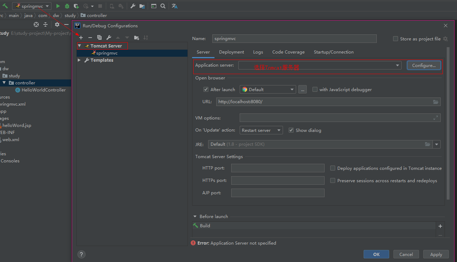Click the folder icon in the URL field
The width and height of the screenshot is (457, 262).
[436, 102]
